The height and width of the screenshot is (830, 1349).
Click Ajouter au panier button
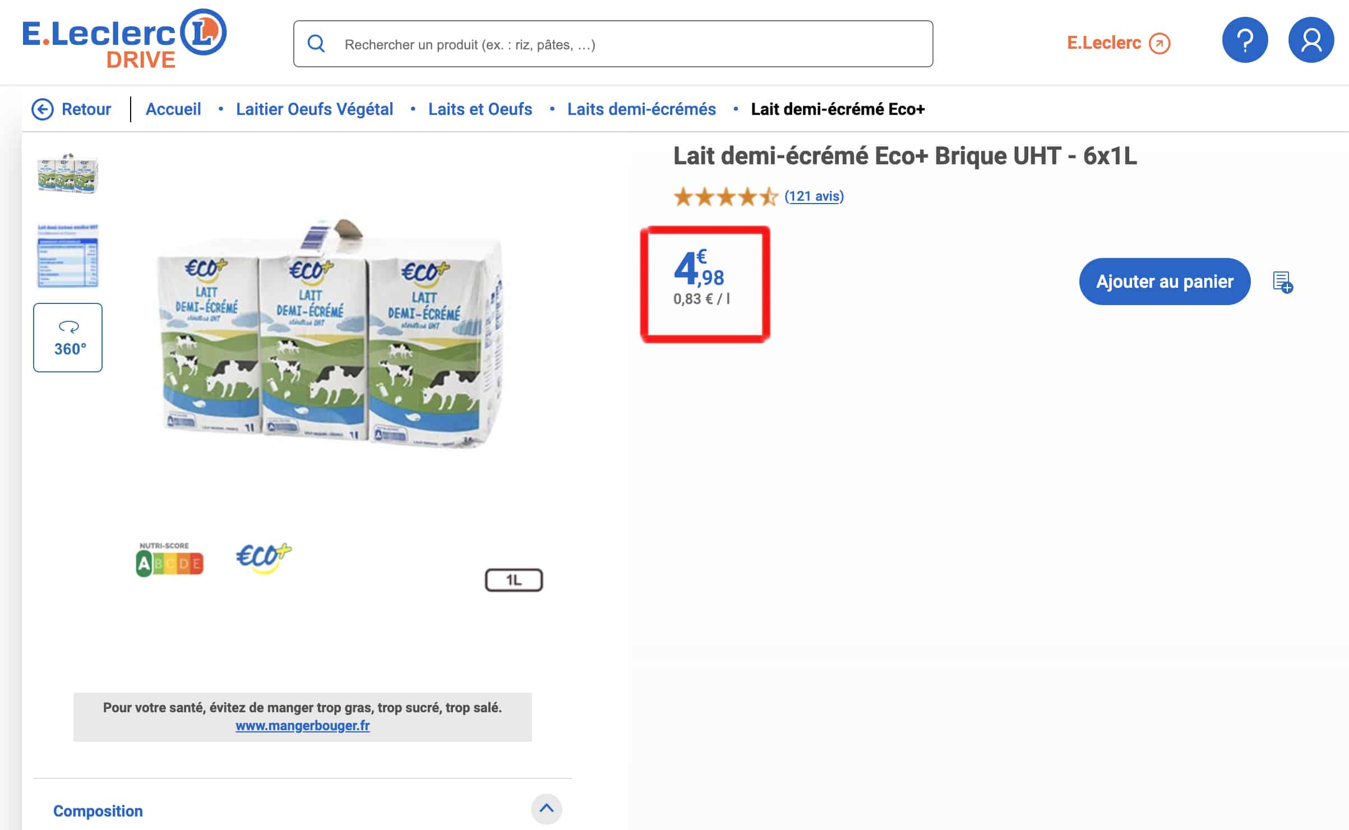click(1165, 282)
